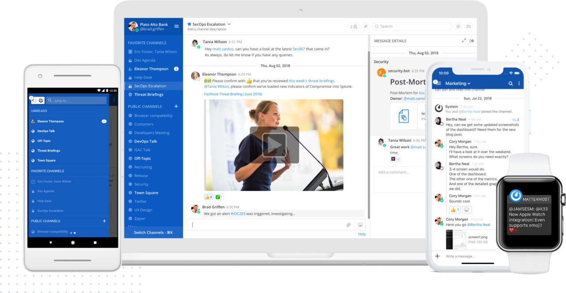
Task: Open the emoji picker in the message box
Action: pos(360,225)
